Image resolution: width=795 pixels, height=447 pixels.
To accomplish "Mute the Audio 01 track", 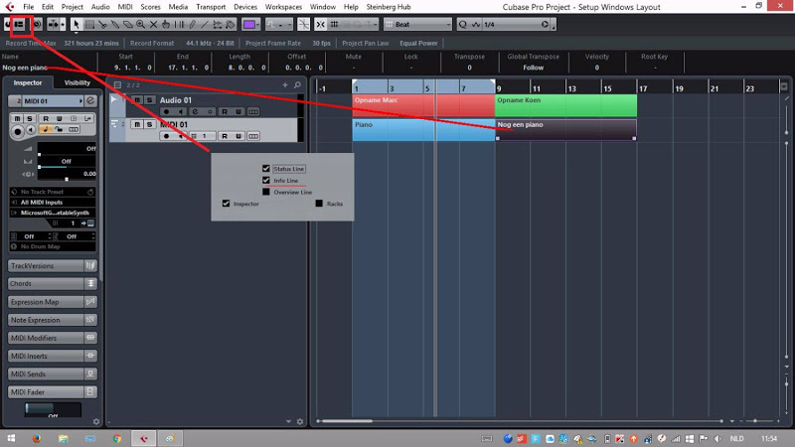I will pos(137,100).
